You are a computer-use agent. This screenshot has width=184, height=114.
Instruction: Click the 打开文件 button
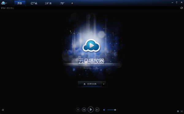click(x=90, y=84)
